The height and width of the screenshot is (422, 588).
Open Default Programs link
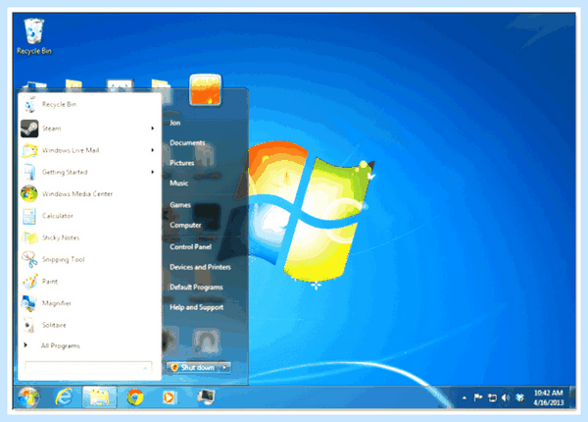[196, 288]
